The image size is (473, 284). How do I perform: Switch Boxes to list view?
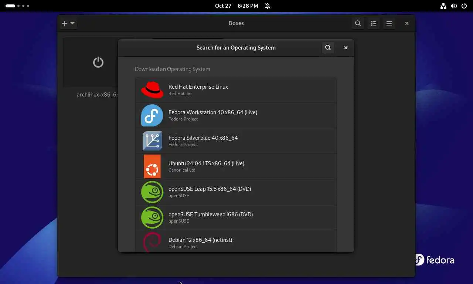(x=374, y=23)
